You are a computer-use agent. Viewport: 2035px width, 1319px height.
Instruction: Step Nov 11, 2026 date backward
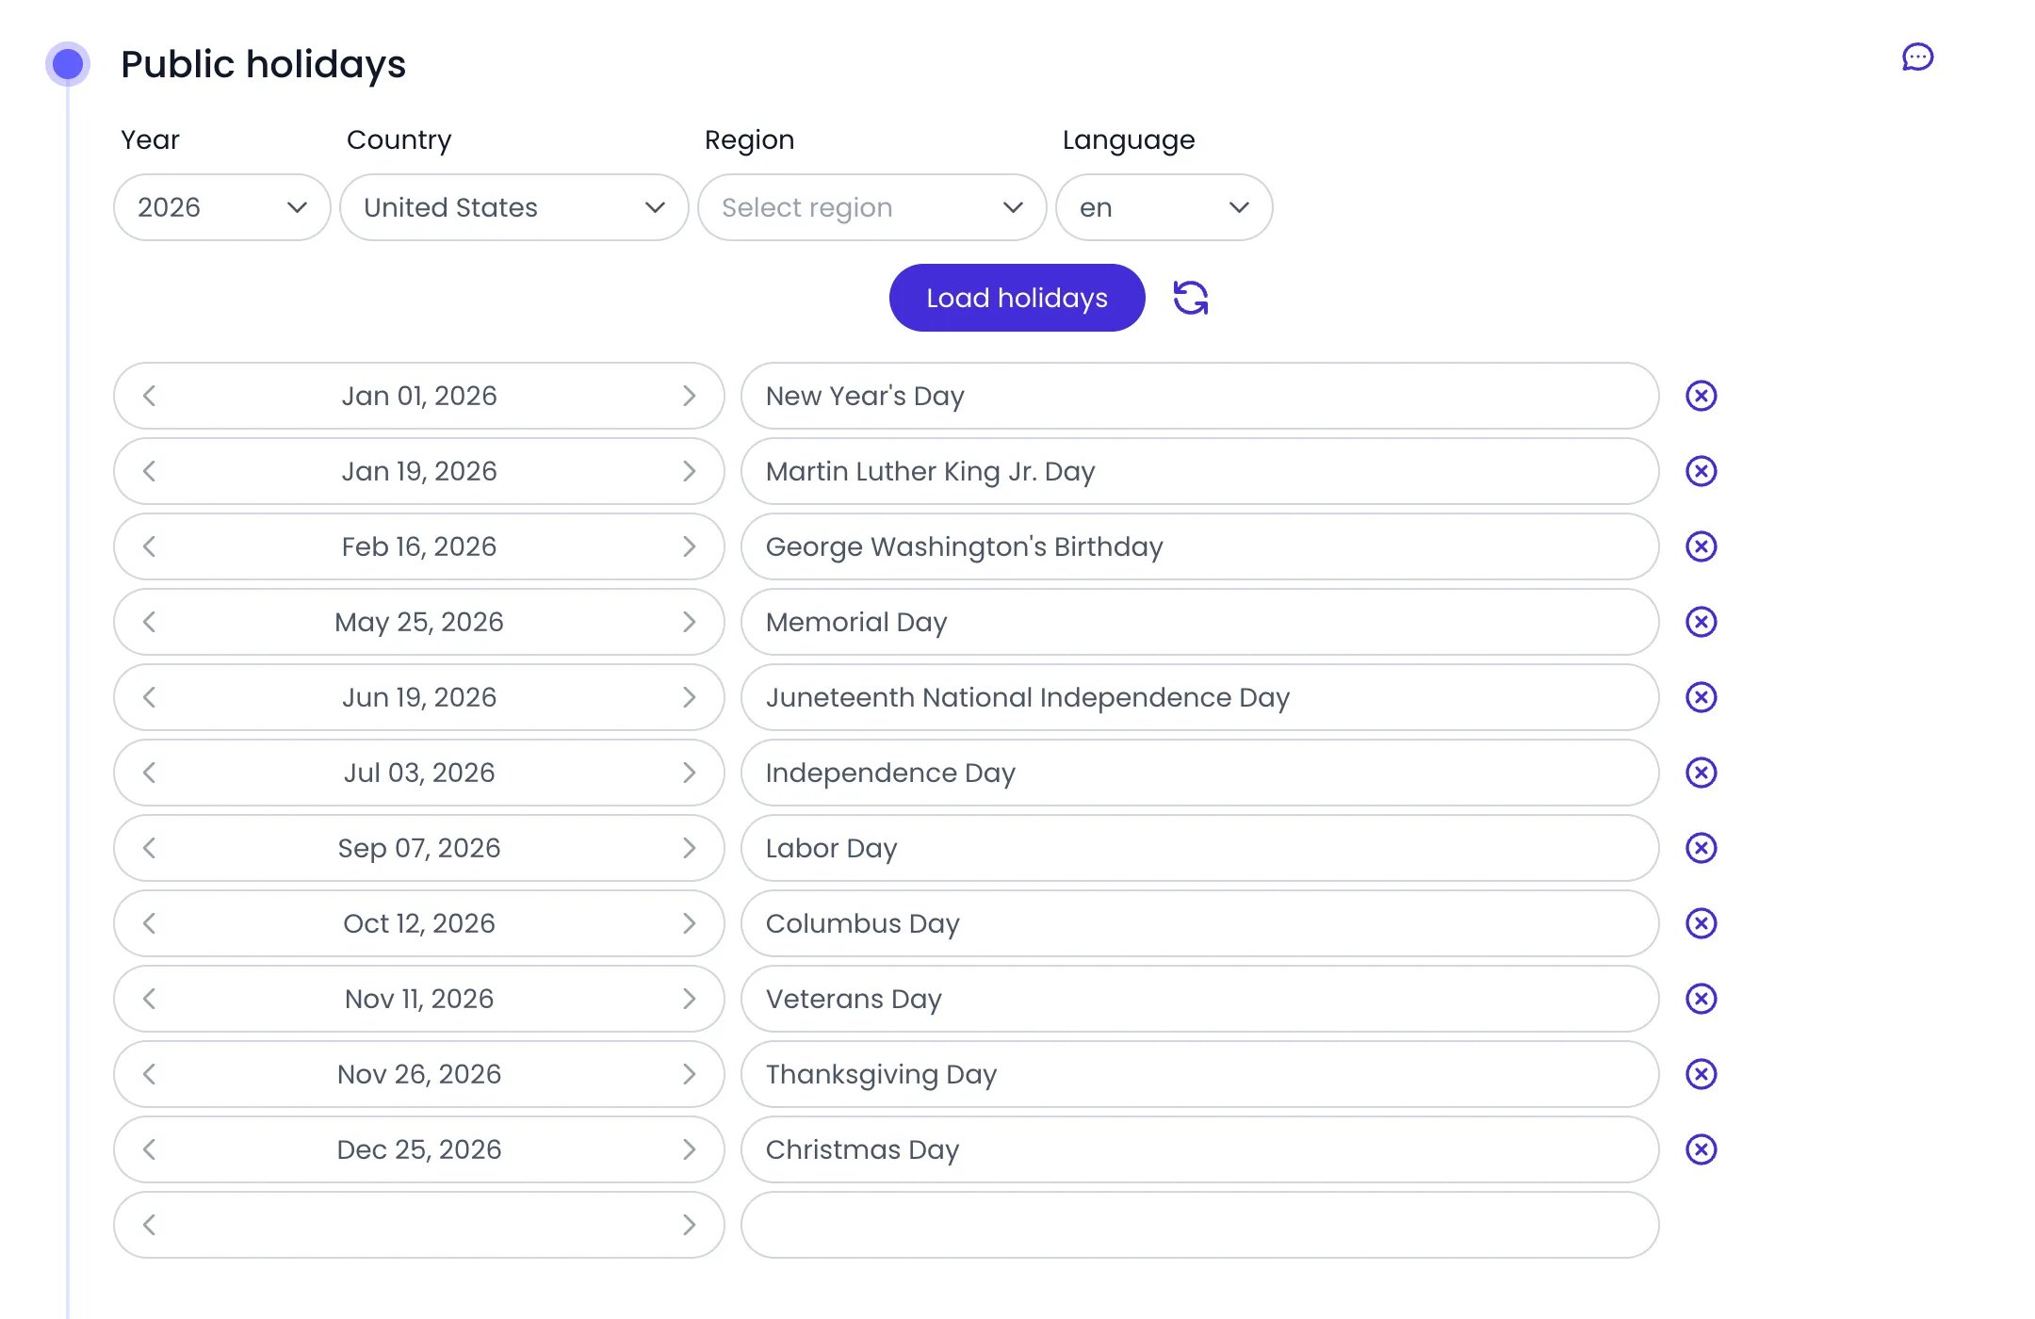click(x=149, y=999)
